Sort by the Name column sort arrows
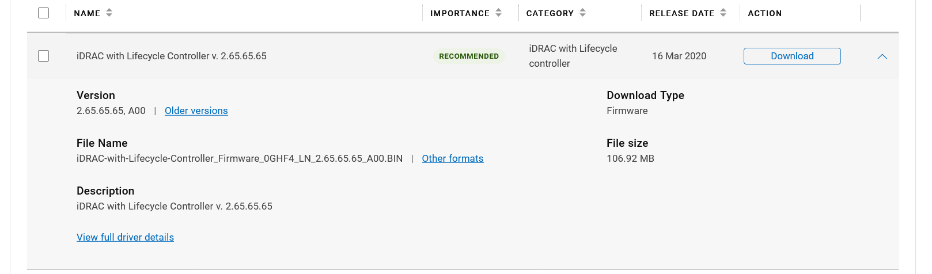 (x=109, y=13)
